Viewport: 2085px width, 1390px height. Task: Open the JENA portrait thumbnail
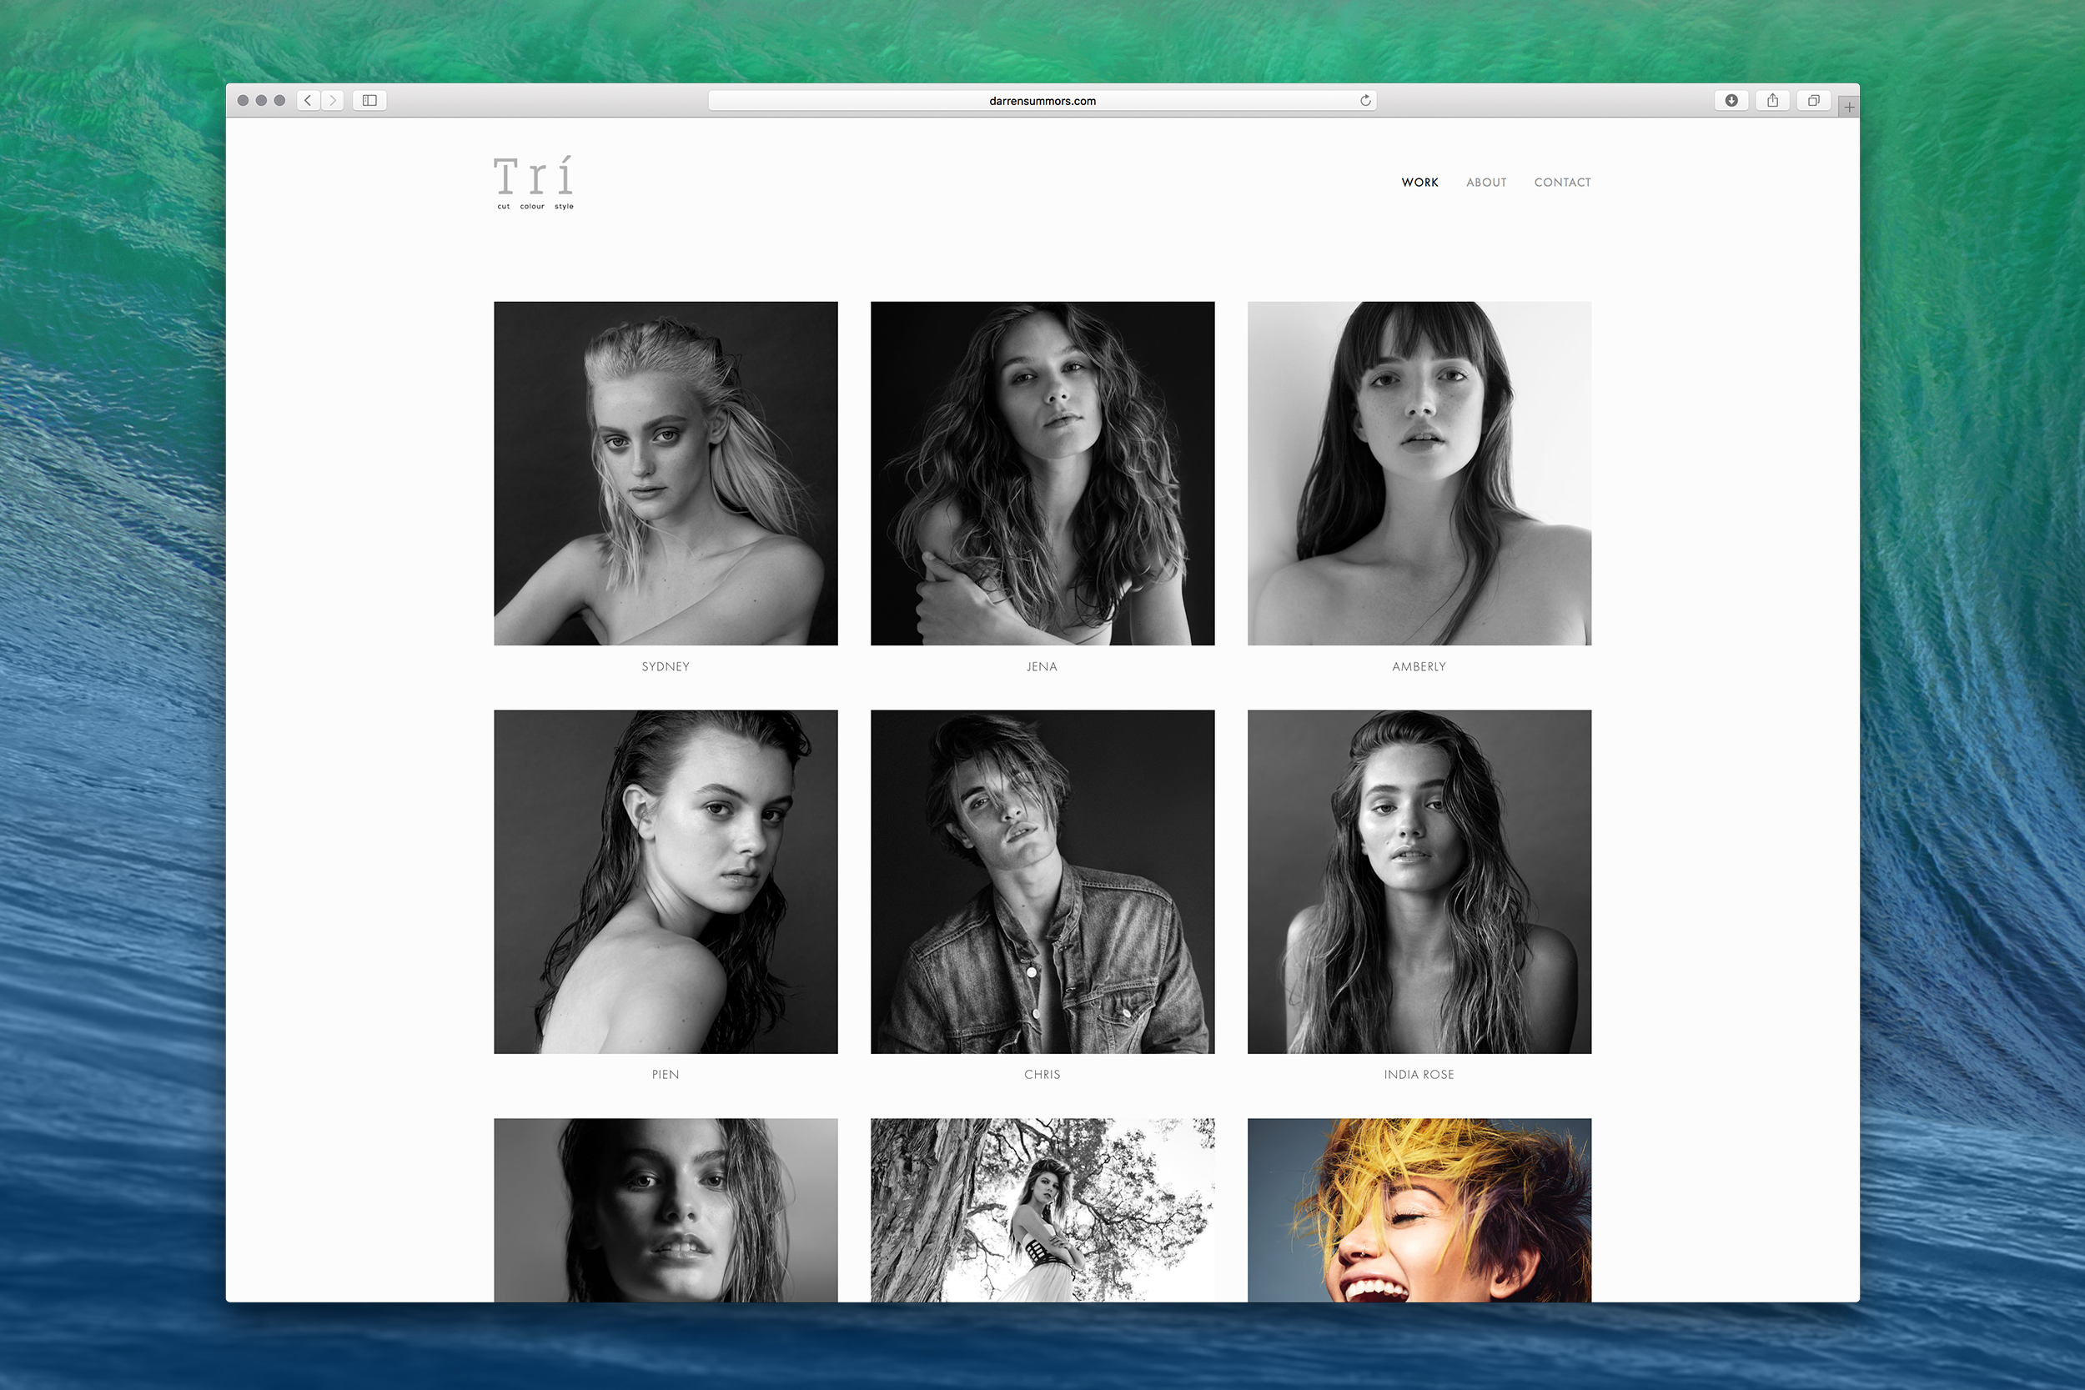(x=1042, y=474)
